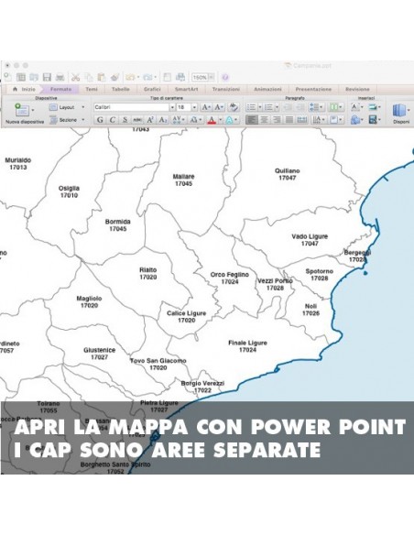The image size is (414, 535).
Task: Open line spacing dropdown
Action: (x=317, y=107)
